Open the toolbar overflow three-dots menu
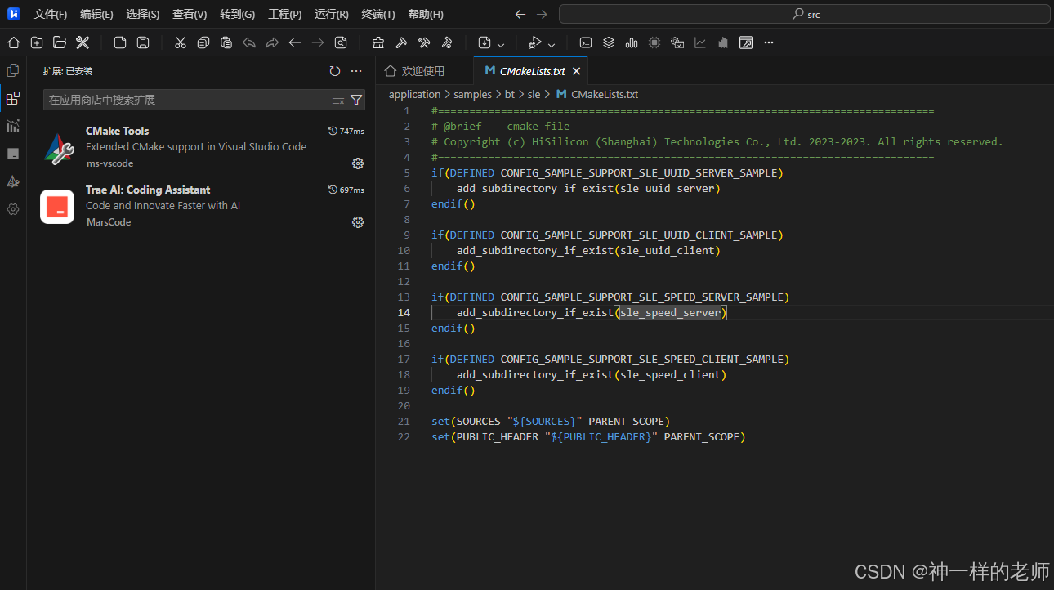Image resolution: width=1054 pixels, height=590 pixels. pos(769,42)
